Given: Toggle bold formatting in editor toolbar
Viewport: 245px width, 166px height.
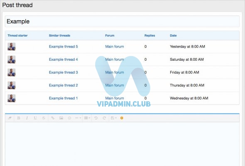Looking at the screenshot, I should coord(19,118).
